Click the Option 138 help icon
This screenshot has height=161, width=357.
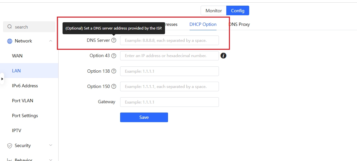point(114,71)
